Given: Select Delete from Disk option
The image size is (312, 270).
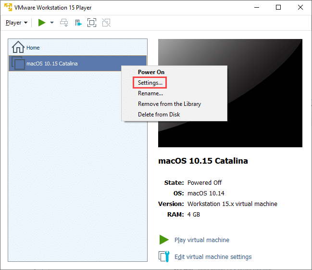Looking at the screenshot, I should [159, 115].
